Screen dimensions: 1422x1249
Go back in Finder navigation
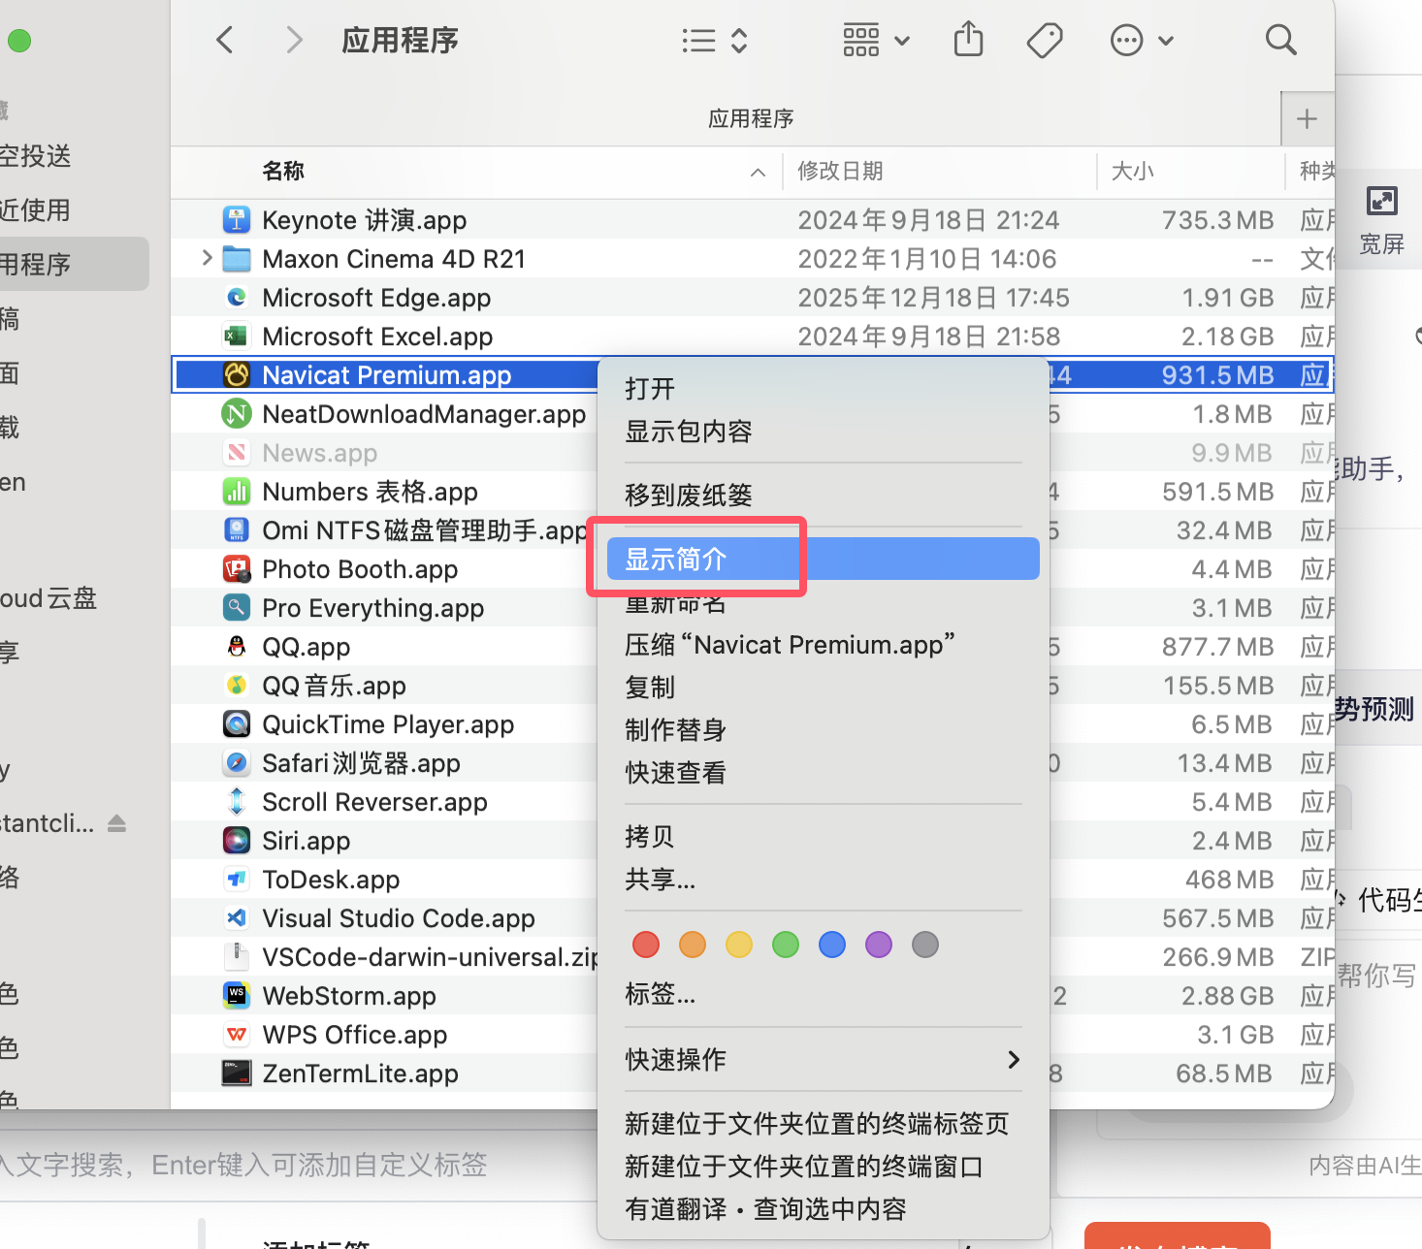[225, 40]
